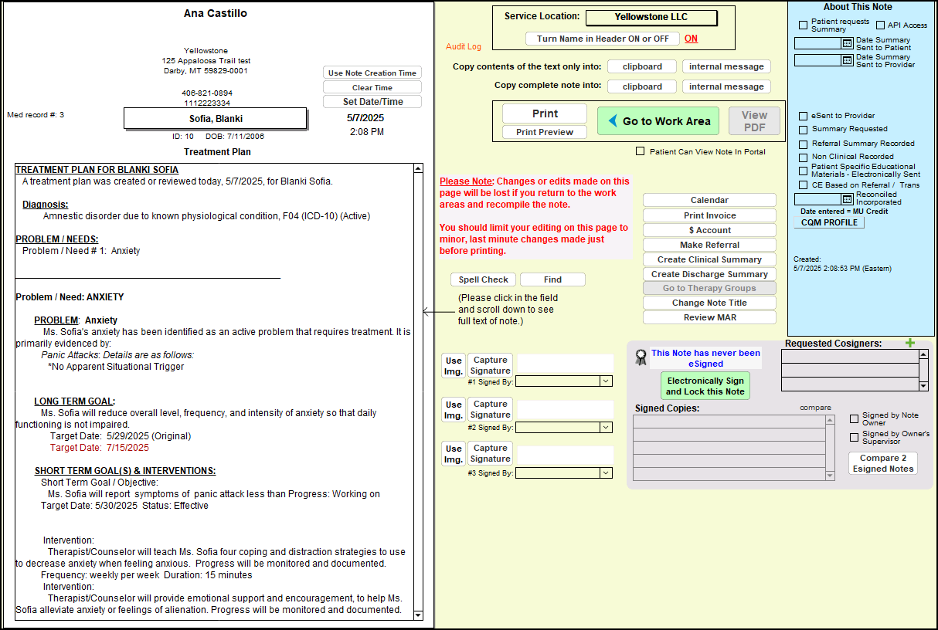Open calendar picker for Reconciled Incorporated date
Image resolution: width=938 pixels, height=630 pixels.
tap(847, 199)
